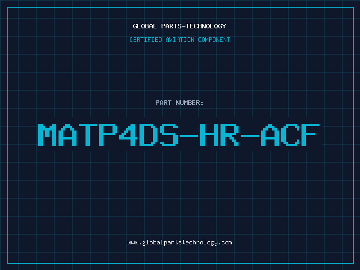Viewport: 360px width, 270px height.
Task: Click the word NUMBER: in the label
Action: (189, 103)
